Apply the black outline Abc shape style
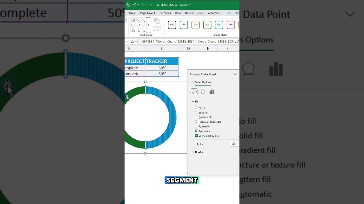 172,25
